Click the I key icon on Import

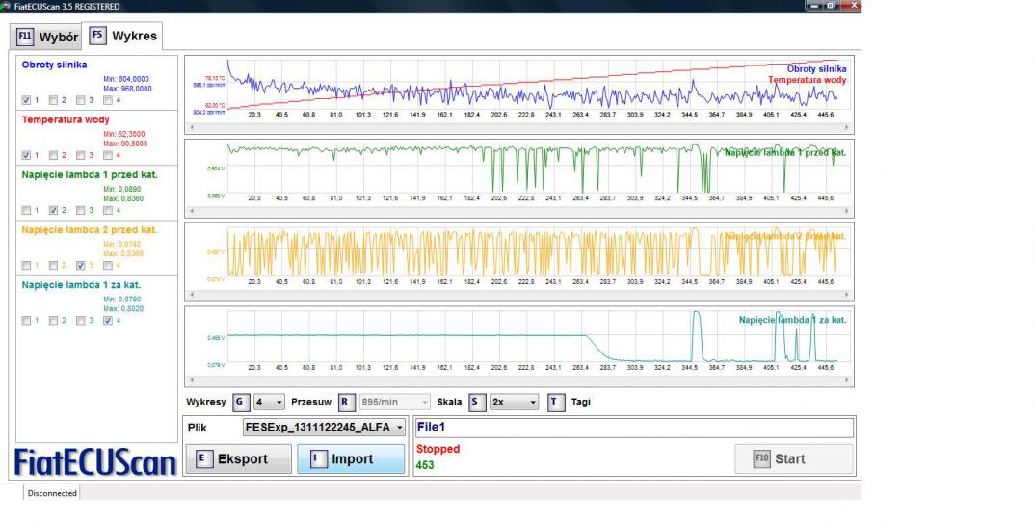point(317,458)
